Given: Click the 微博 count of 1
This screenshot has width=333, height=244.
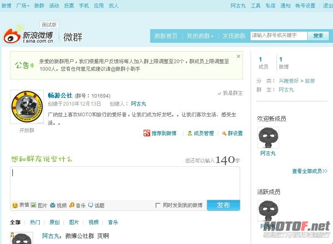Looking at the screenshot, I should (281, 59).
